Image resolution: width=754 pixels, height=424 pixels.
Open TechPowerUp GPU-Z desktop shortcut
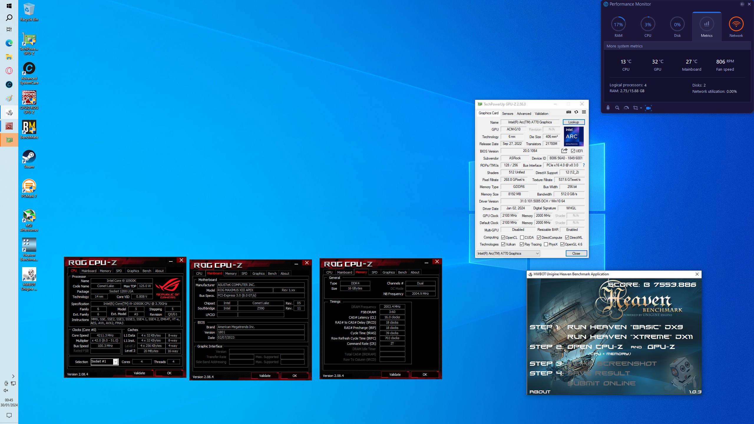pos(29,44)
